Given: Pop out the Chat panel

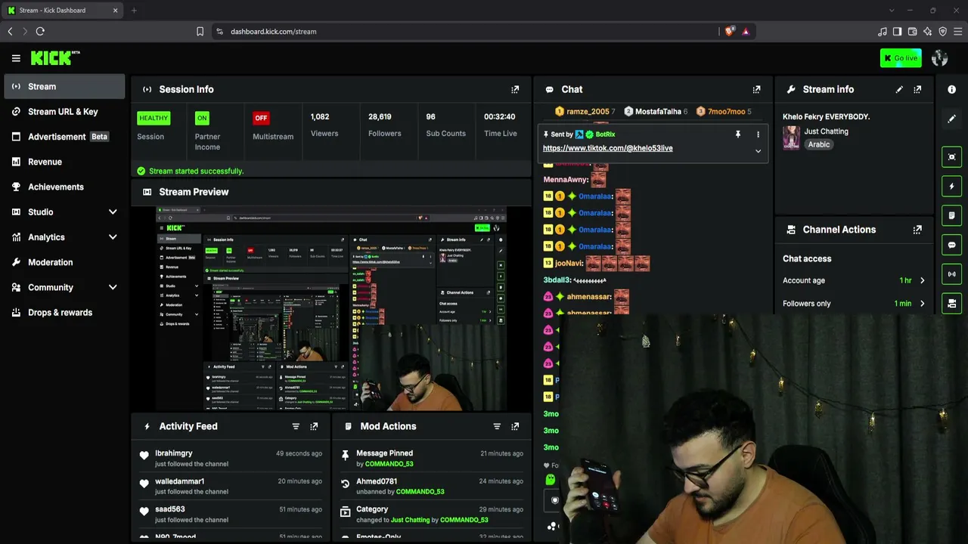Looking at the screenshot, I should click(756, 89).
